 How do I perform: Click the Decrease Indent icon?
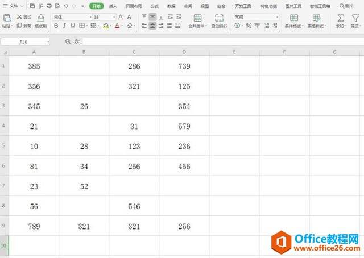pos(170,16)
